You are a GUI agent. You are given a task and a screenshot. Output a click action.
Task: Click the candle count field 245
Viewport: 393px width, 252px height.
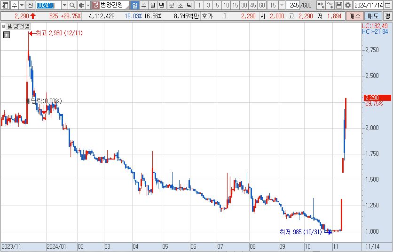pyautogui.click(x=293, y=5)
